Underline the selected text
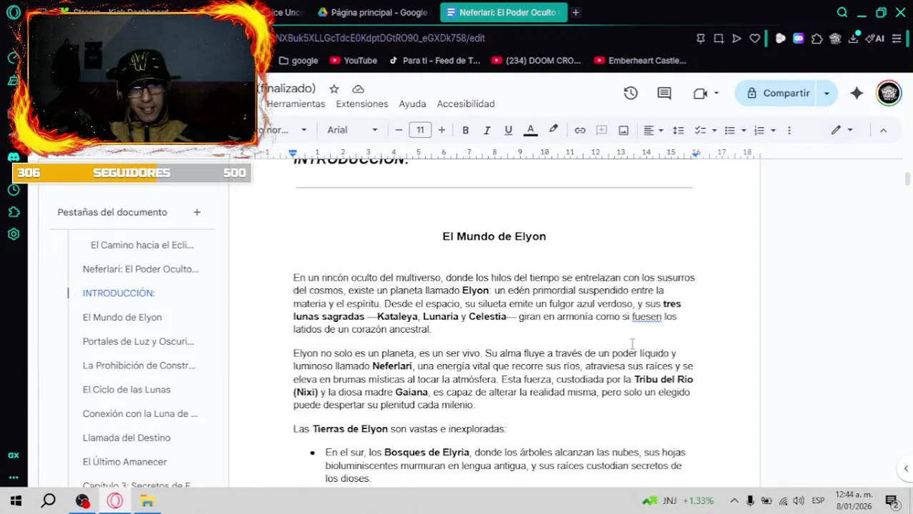This screenshot has width=913, height=514. click(x=508, y=130)
